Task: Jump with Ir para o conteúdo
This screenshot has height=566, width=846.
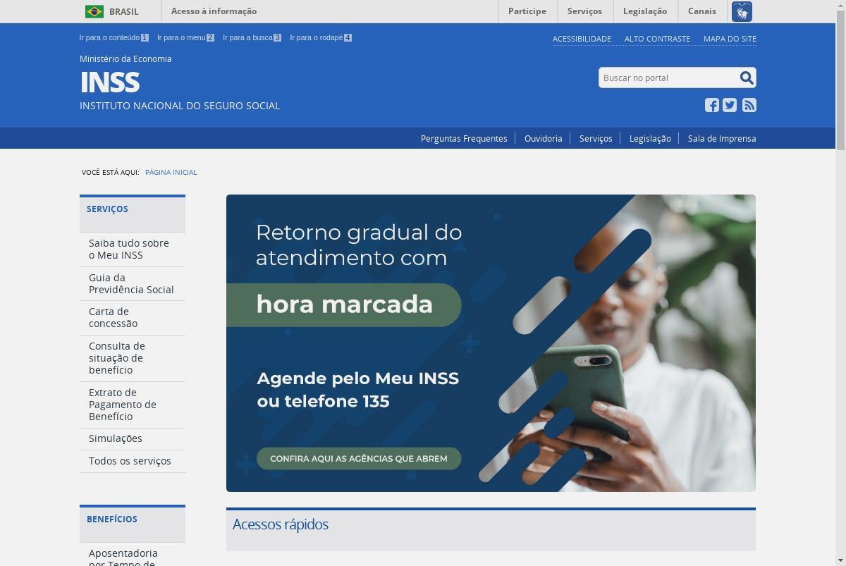Action: tap(114, 37)
